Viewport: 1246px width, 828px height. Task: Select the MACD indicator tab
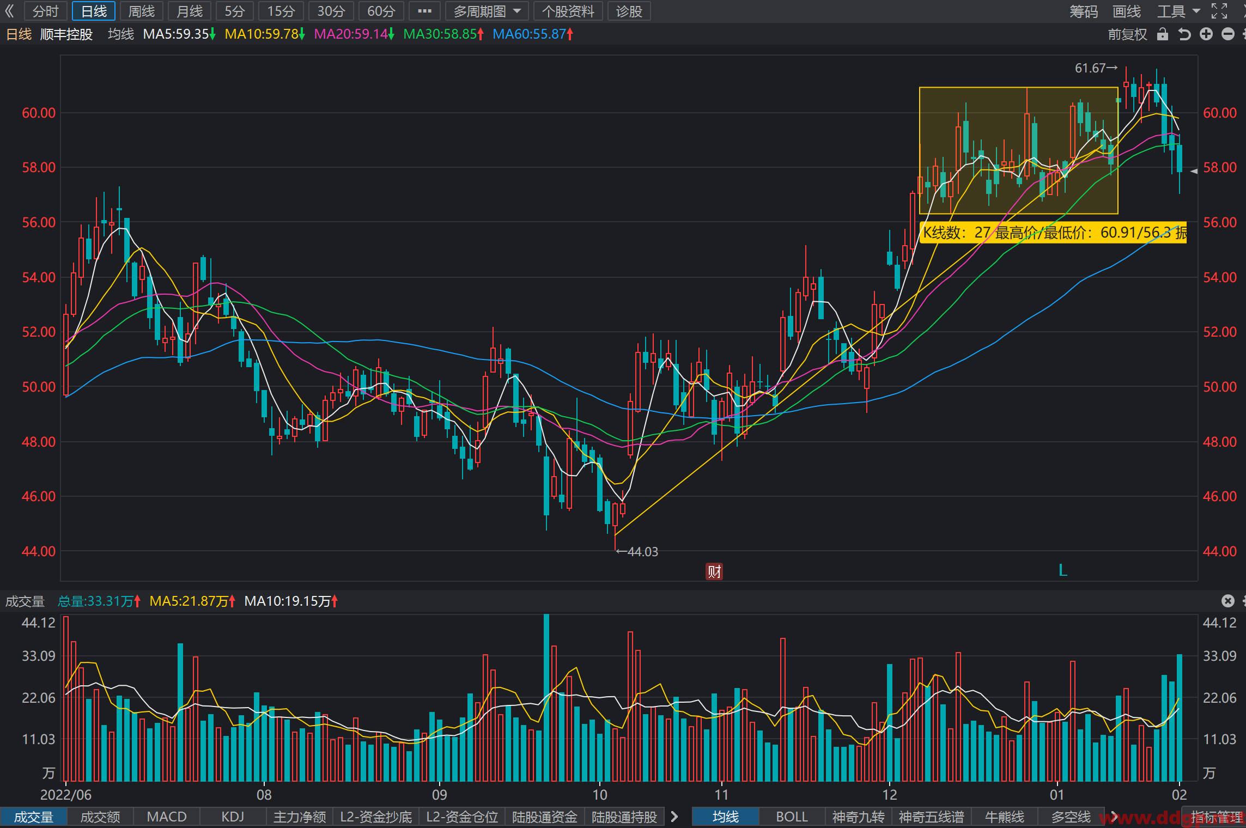click(167, 817)
